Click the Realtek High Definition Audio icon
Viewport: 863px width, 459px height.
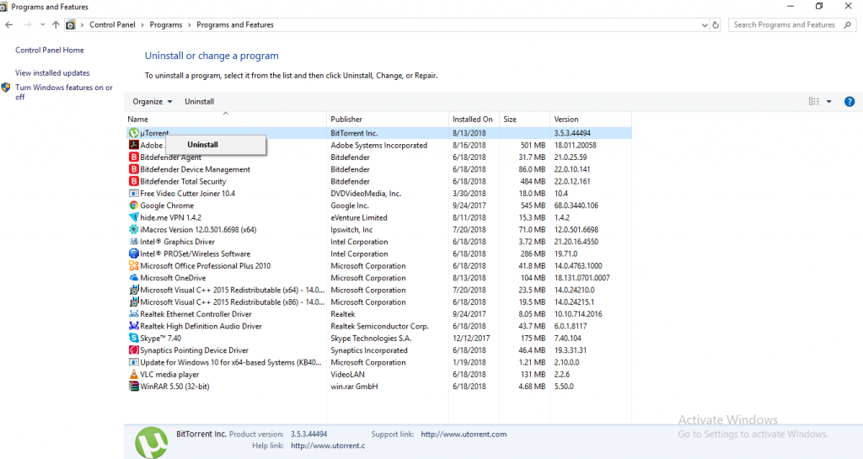click(133, 327)
